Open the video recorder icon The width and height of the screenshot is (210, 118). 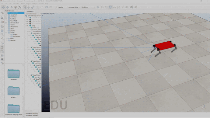point(2,59)
